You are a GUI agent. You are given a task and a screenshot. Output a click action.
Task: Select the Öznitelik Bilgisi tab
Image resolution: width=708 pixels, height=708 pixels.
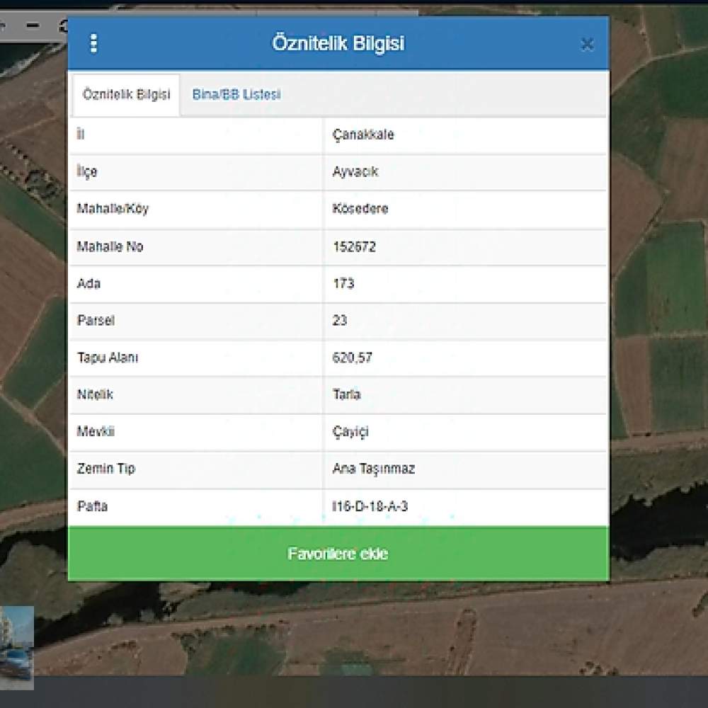(x=126, y=95)
